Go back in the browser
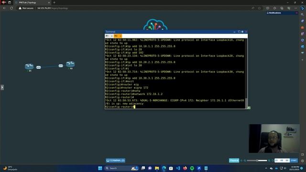The width and height of the screenshot is (306, 172). click(4, 8)
